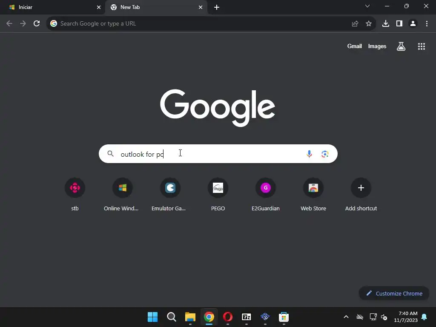
Task: Open the Web Store shortcut
Action: click(x=313, y=195)
